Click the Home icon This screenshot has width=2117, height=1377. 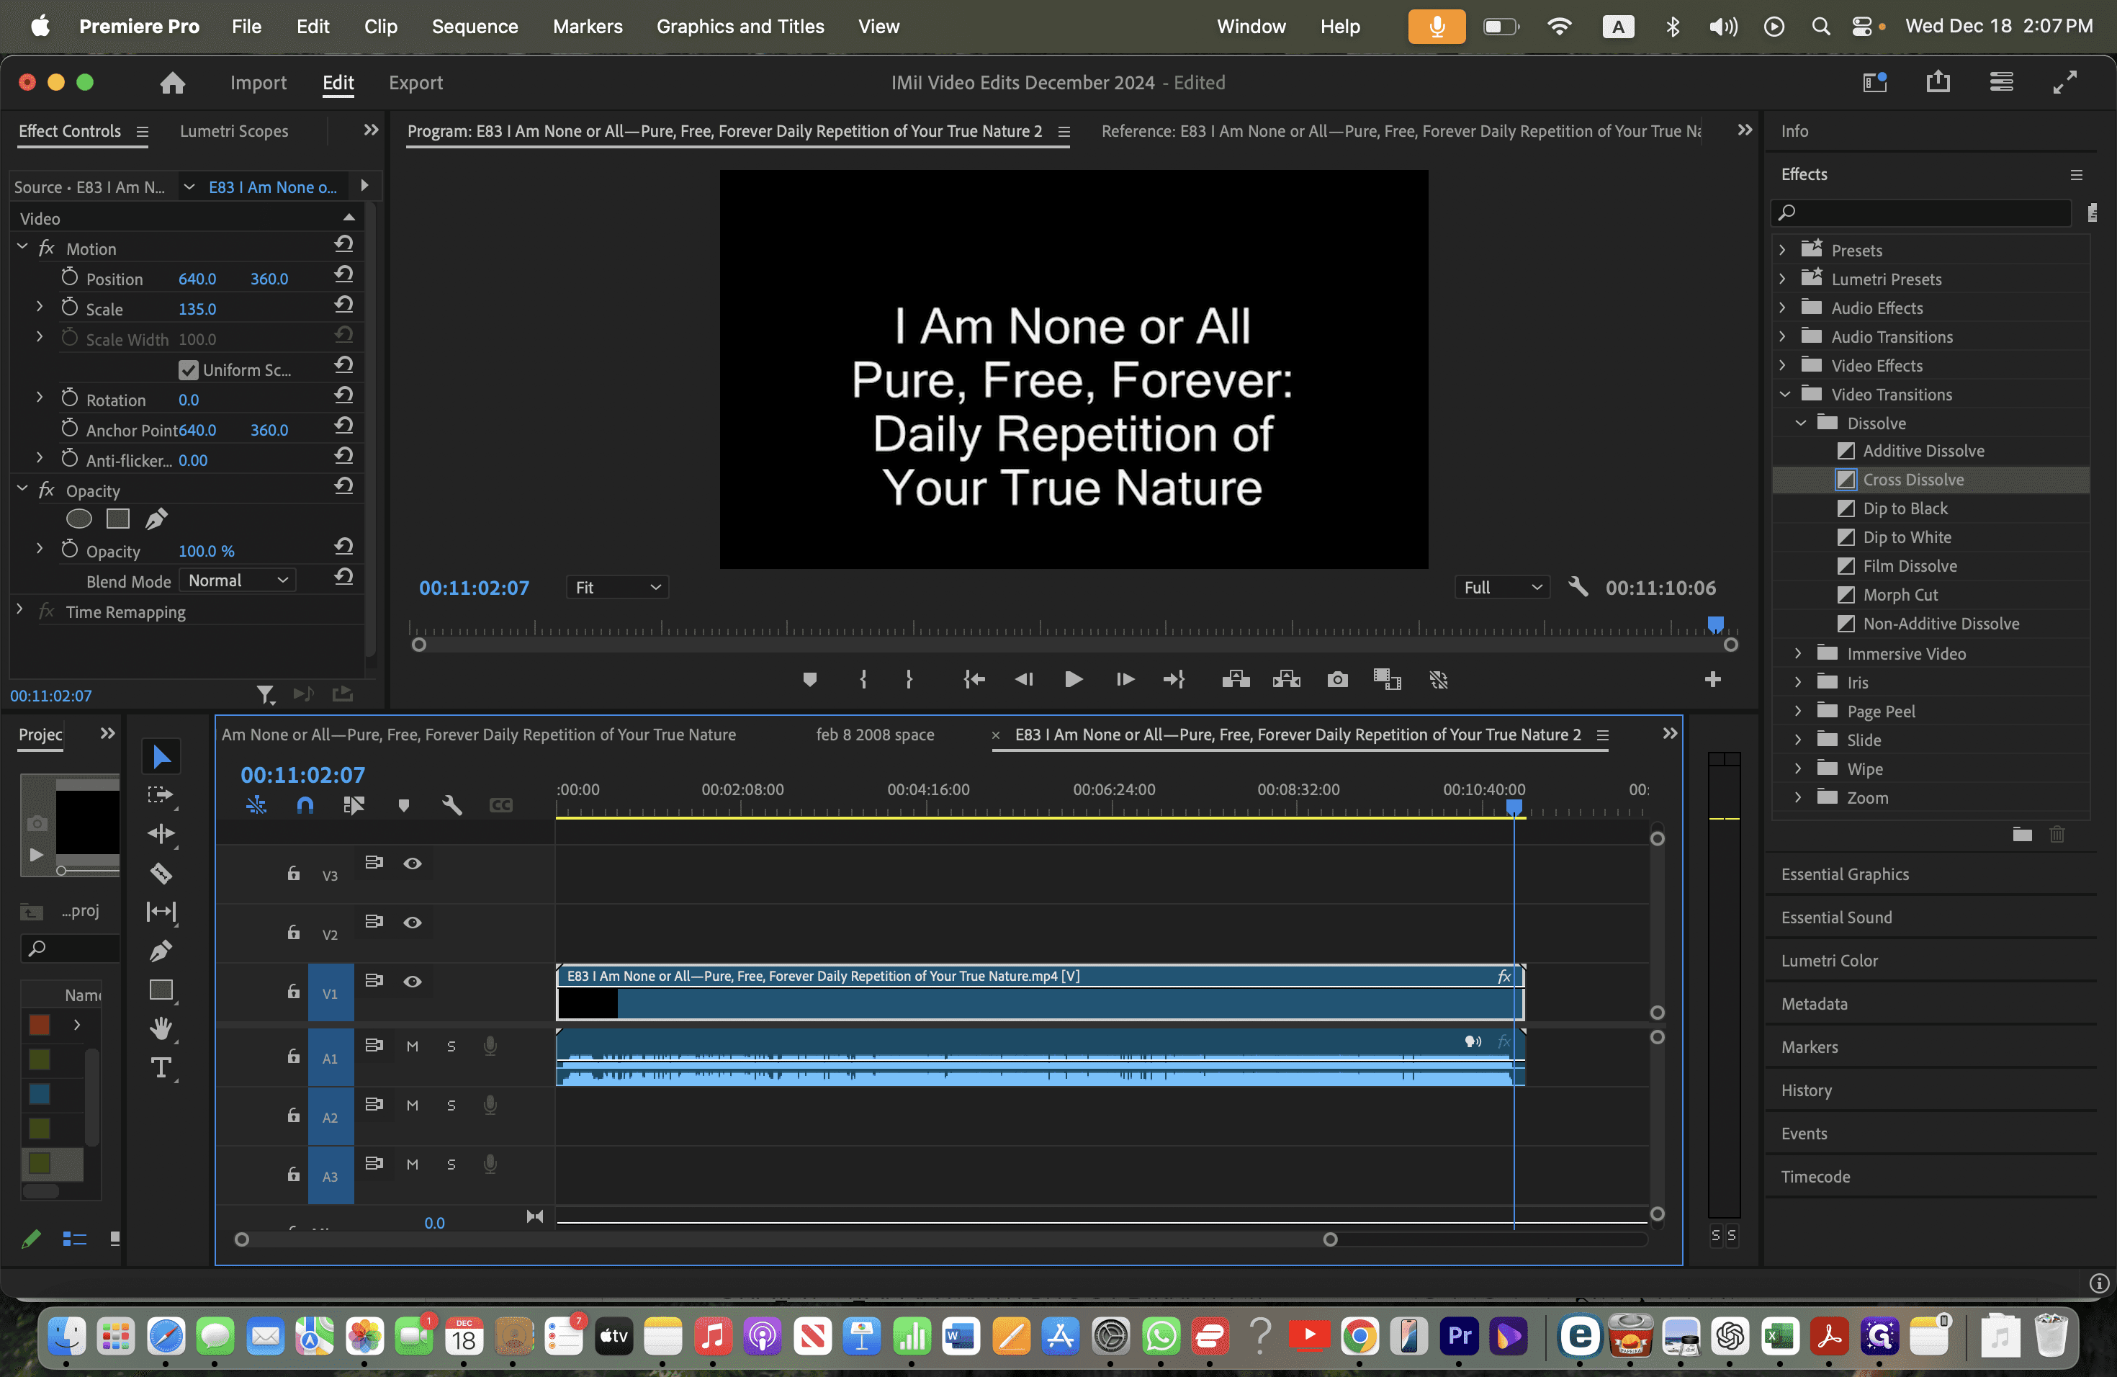click(x=173, y=83)
